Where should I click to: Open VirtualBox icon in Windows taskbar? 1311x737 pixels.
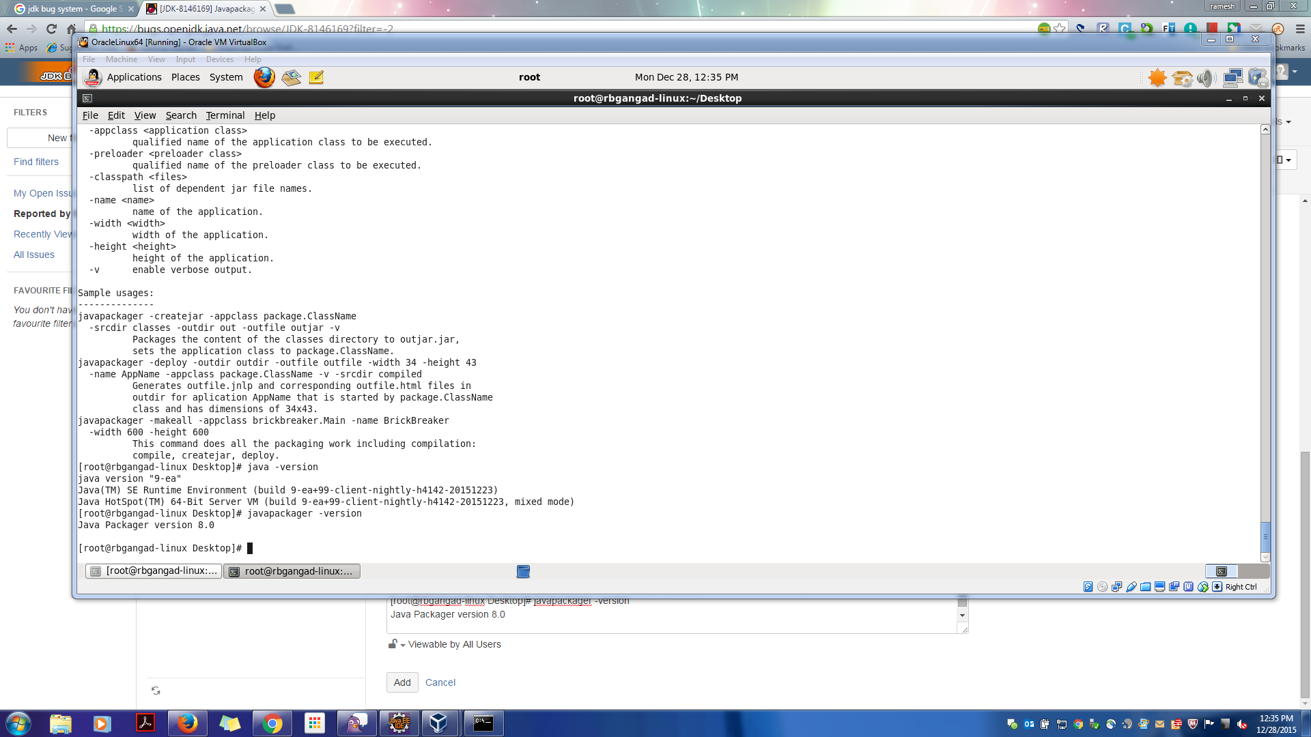438,723
